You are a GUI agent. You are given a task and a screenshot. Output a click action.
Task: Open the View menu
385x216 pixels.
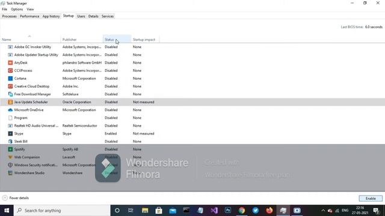[30, 10]
